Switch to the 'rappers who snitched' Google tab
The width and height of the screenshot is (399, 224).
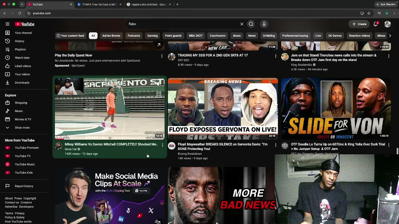(148, 4)
